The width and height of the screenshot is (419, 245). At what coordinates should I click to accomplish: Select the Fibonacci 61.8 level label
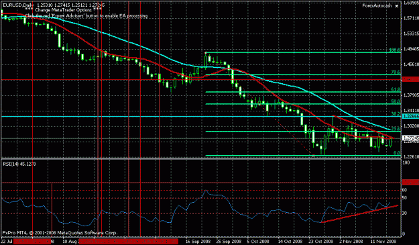click(396, 89)
